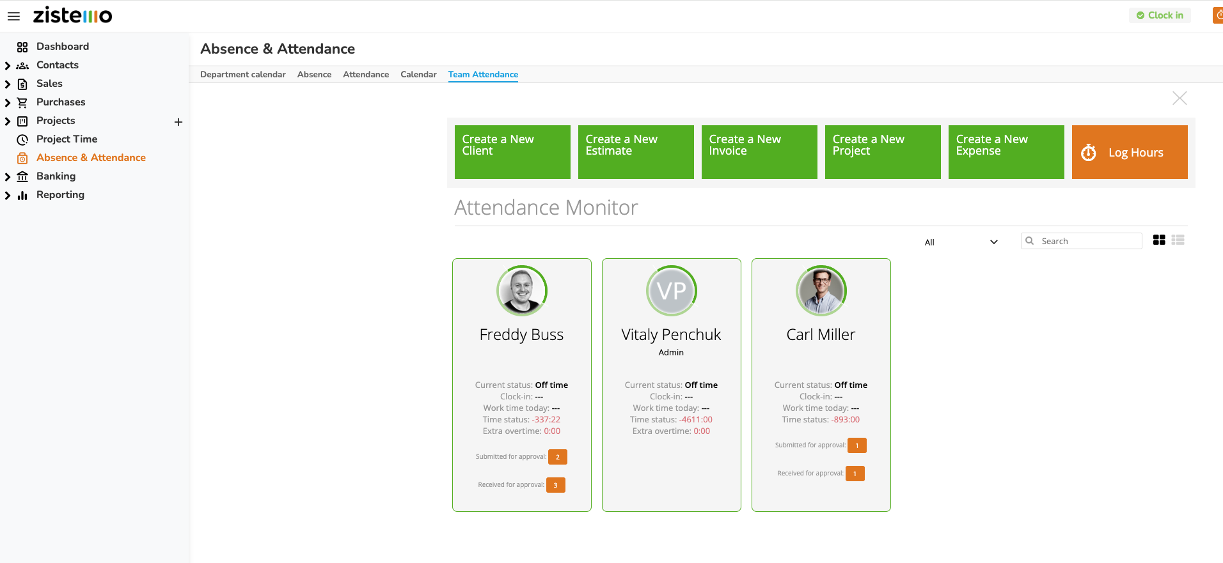Click Create a New Invoice button
The image size is (1223, 563).
coord(759,152)
